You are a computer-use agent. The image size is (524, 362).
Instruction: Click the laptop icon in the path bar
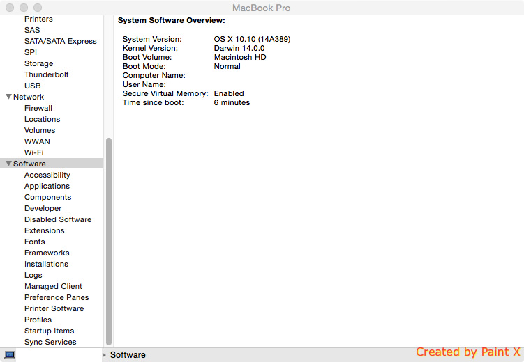coord(10,355)
